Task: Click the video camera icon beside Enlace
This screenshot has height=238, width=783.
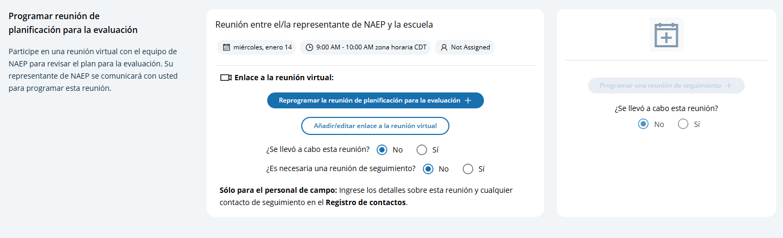Action: tap(225, 78)
